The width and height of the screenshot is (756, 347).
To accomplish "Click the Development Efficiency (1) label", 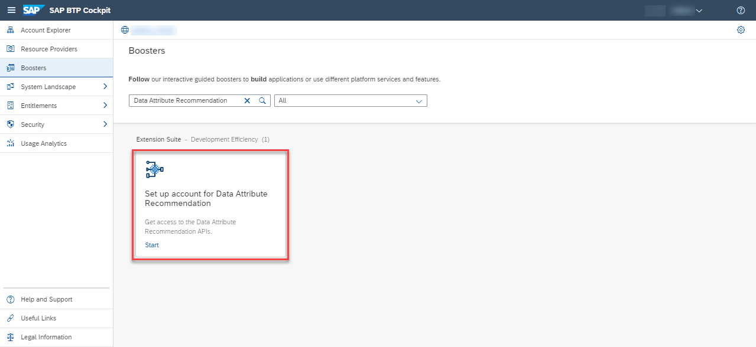I will (x=230, y=139).
